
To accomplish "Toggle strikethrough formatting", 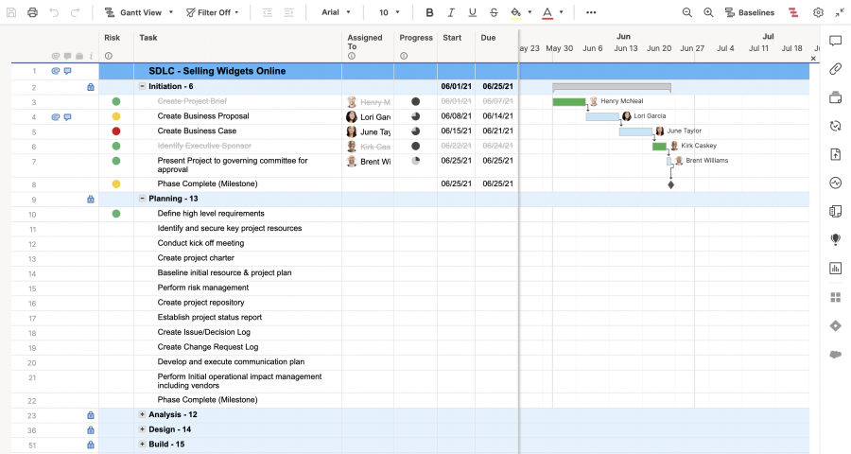I will pyautogui.click(x=494, y=12).
